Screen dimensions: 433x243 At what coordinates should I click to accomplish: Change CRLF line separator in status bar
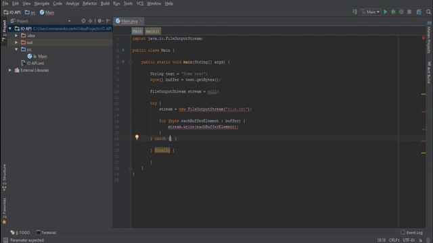point(394,240)
